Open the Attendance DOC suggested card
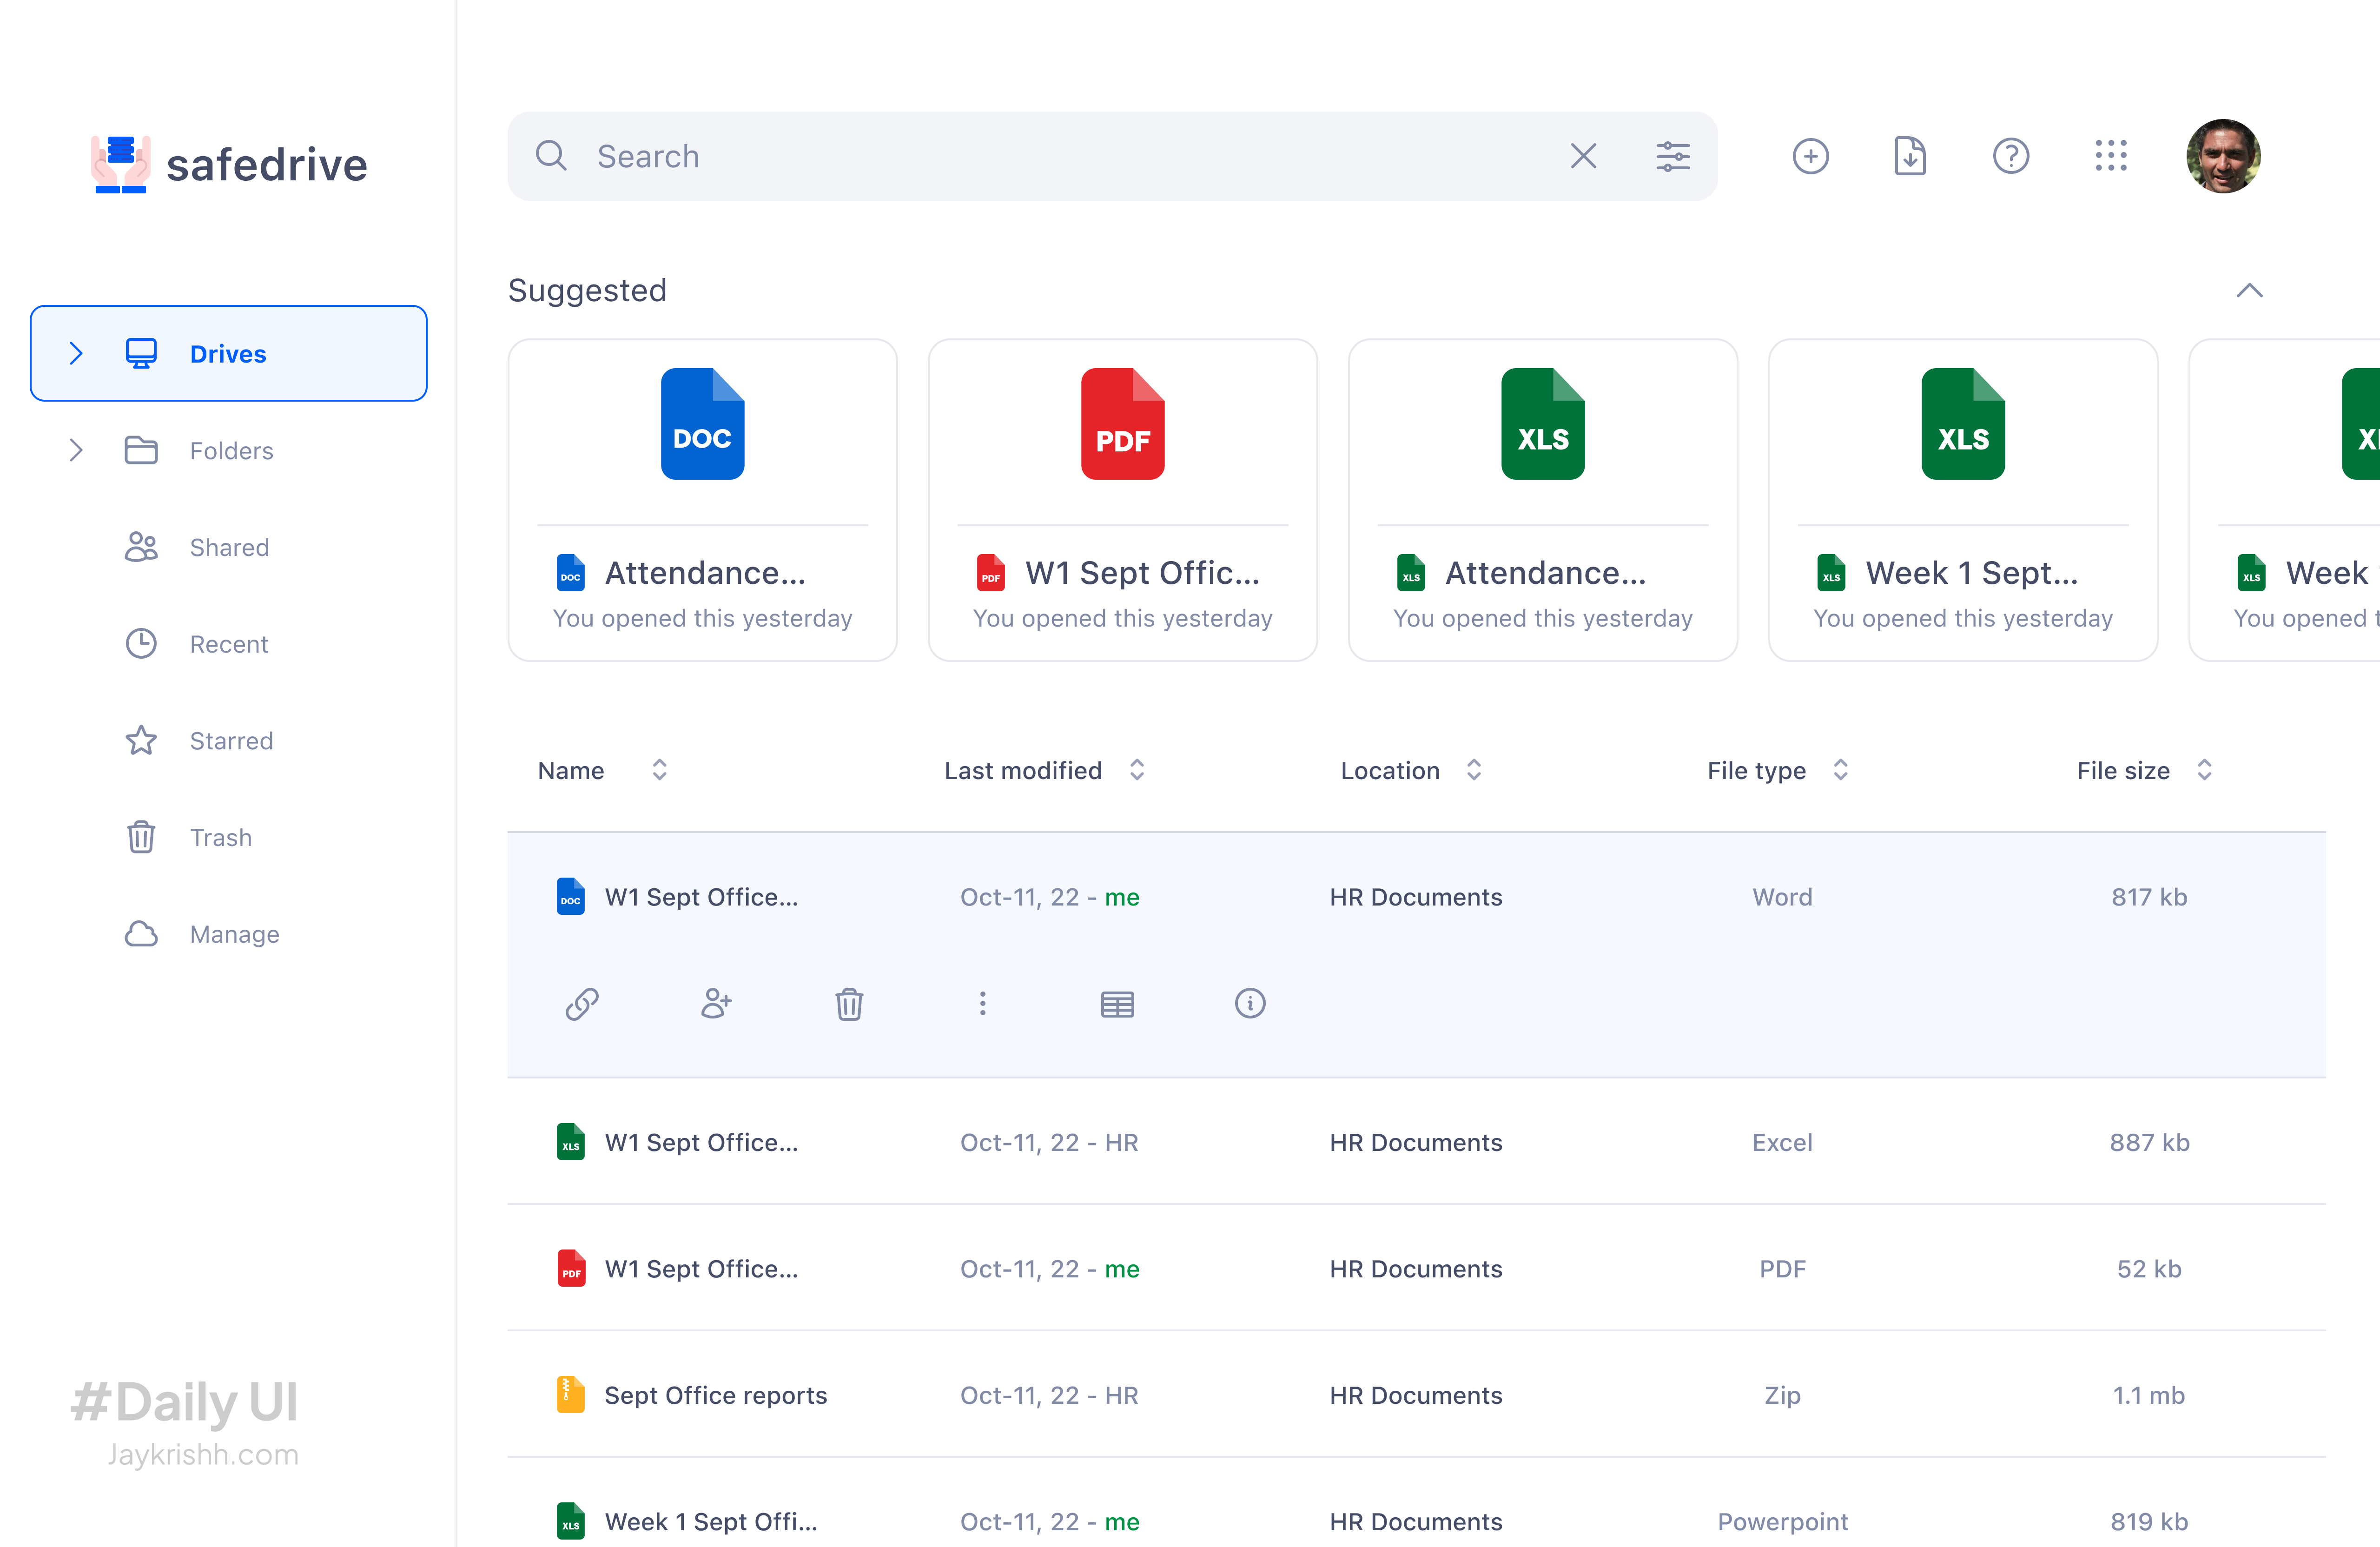This screenshot has width=2380, height=1547. coord(702,500)
